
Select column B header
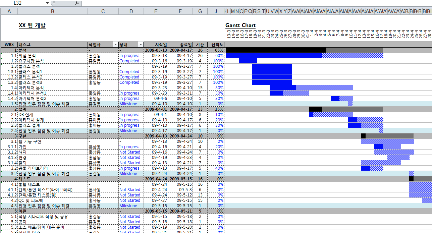tap(53, 11)
